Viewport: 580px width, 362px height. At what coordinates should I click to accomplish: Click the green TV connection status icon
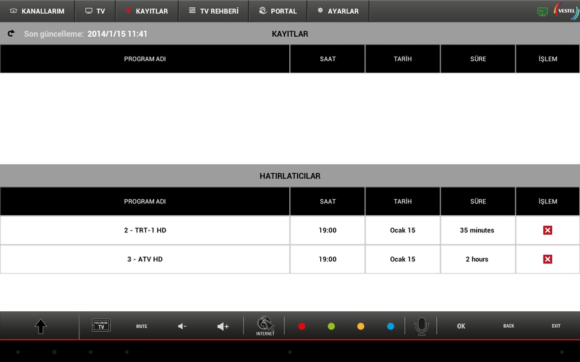coord(543,11)
